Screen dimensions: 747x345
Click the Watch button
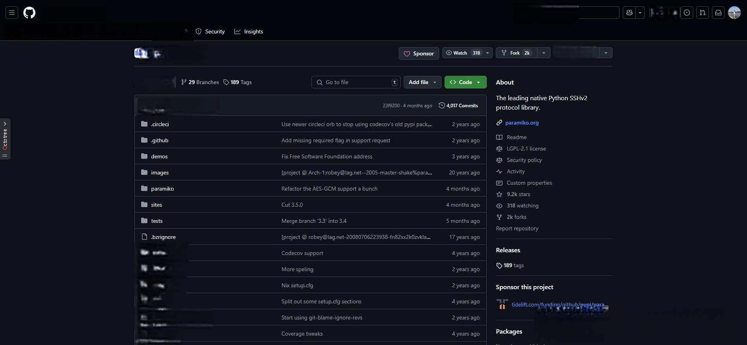[462, 53]
